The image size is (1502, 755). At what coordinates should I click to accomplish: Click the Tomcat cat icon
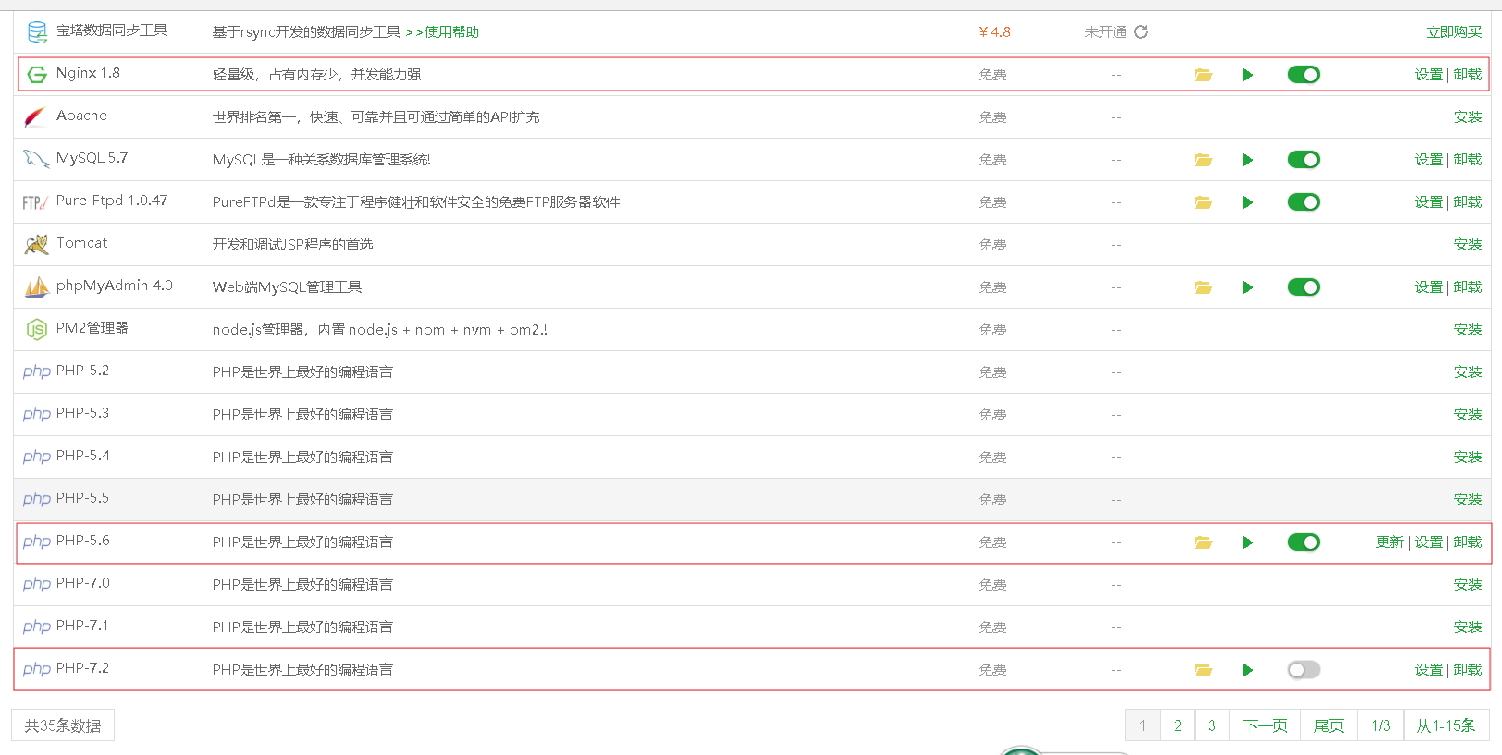(36, 244)
